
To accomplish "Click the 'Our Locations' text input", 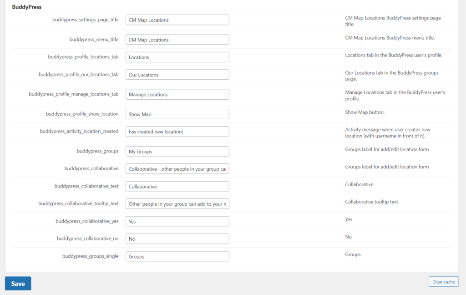I will 177,75.
